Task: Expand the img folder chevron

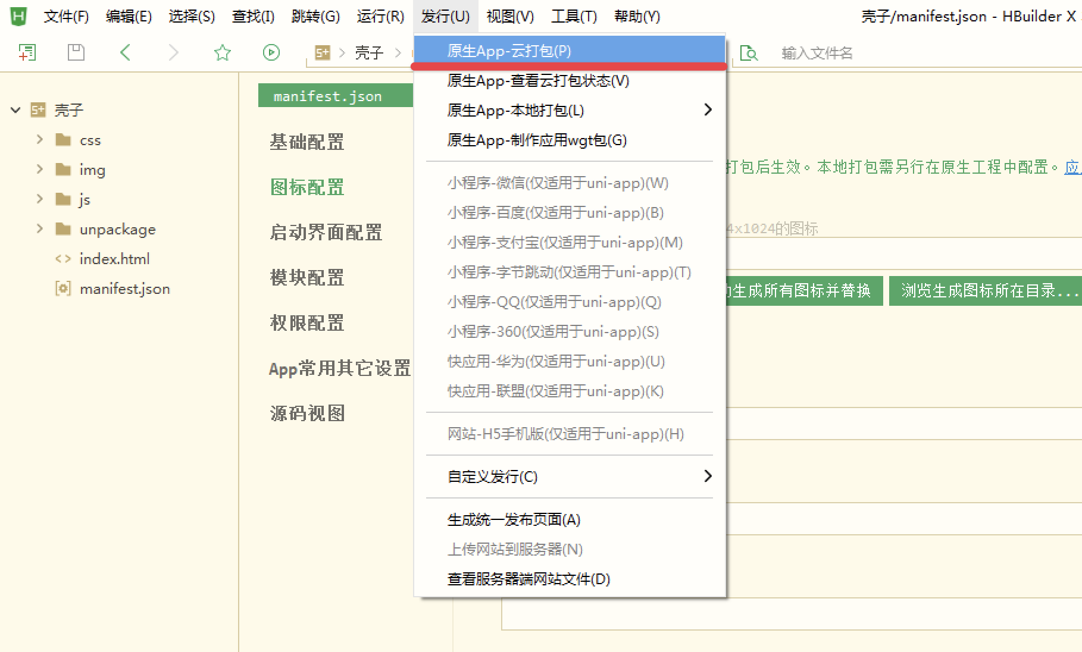Action: tap(40, 169)
